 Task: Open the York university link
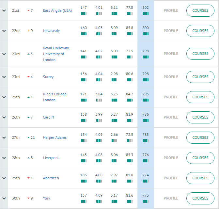(x=47, y=198)
